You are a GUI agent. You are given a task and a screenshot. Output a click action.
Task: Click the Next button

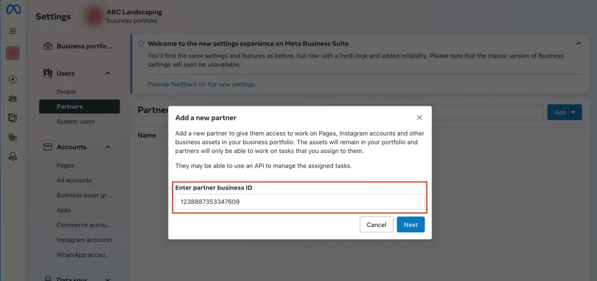pos(411,225)
